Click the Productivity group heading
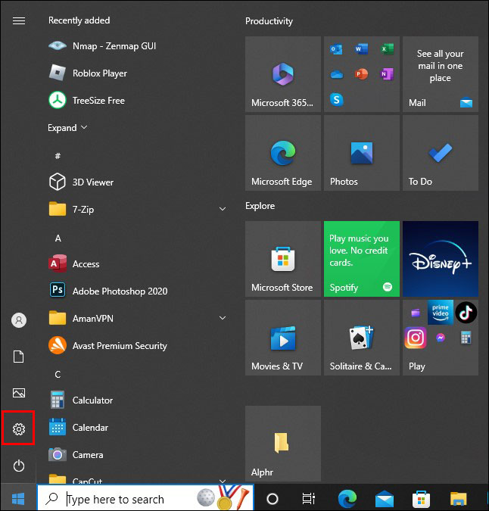 pos(269,21)
